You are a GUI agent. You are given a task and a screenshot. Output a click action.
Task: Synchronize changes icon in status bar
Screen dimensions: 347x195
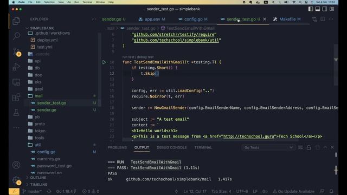(49, 191)
